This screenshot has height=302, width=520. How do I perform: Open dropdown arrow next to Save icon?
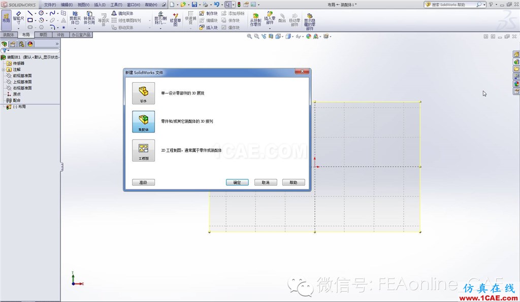pyautogui.click(x=200, y=5)
